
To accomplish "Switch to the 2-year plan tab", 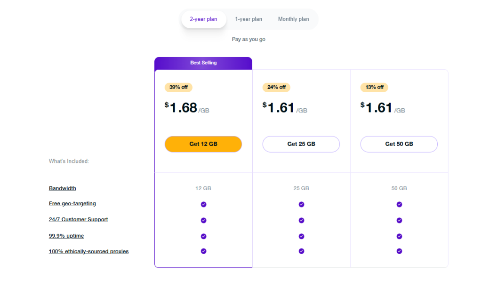I will [x=203, y=19].
